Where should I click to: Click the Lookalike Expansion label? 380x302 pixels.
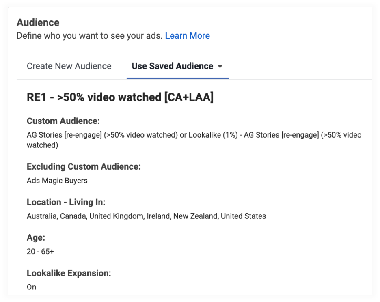pos(69,273)
